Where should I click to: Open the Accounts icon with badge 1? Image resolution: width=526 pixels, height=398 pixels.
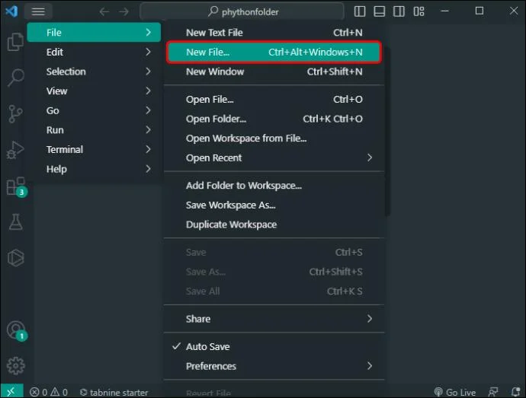(16, 330)
